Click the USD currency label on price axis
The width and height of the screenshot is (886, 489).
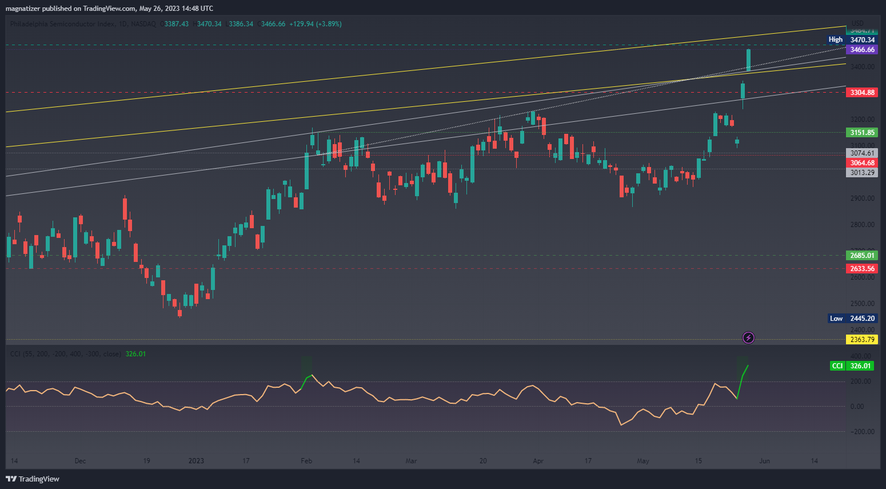[857, 23]
